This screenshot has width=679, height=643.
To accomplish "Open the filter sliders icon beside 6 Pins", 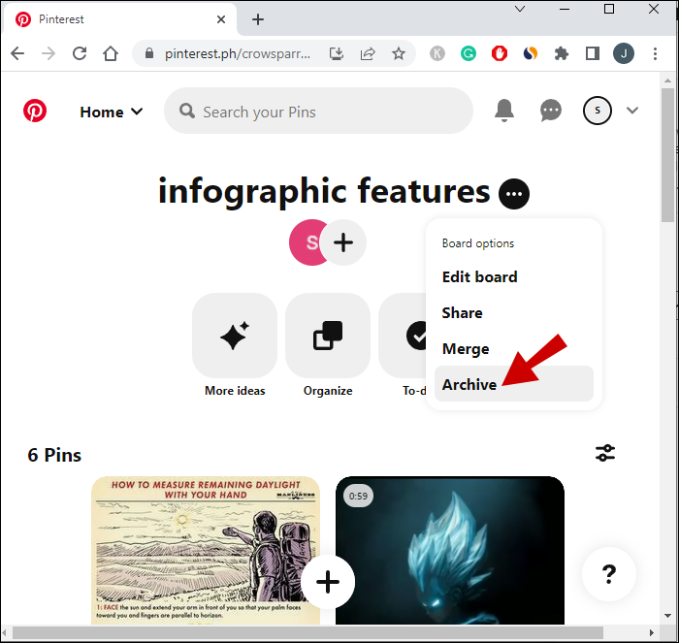I will 605,453.
